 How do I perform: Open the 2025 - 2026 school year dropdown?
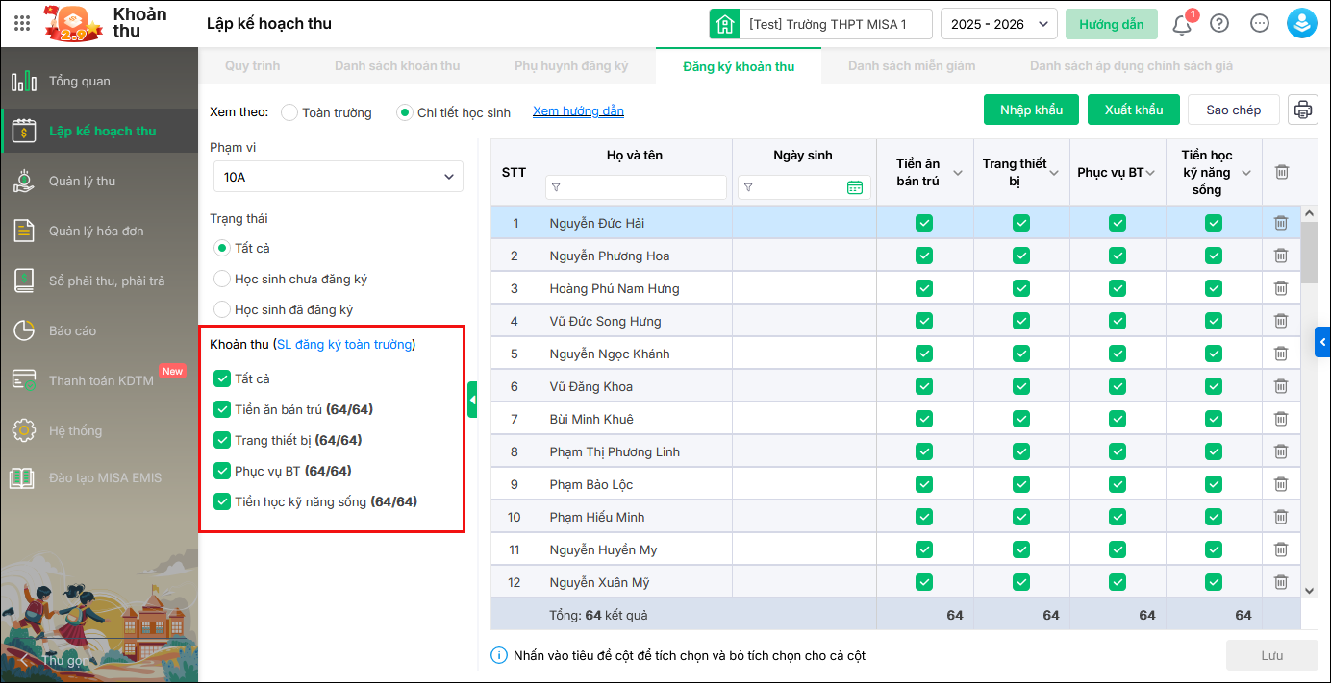998,24
